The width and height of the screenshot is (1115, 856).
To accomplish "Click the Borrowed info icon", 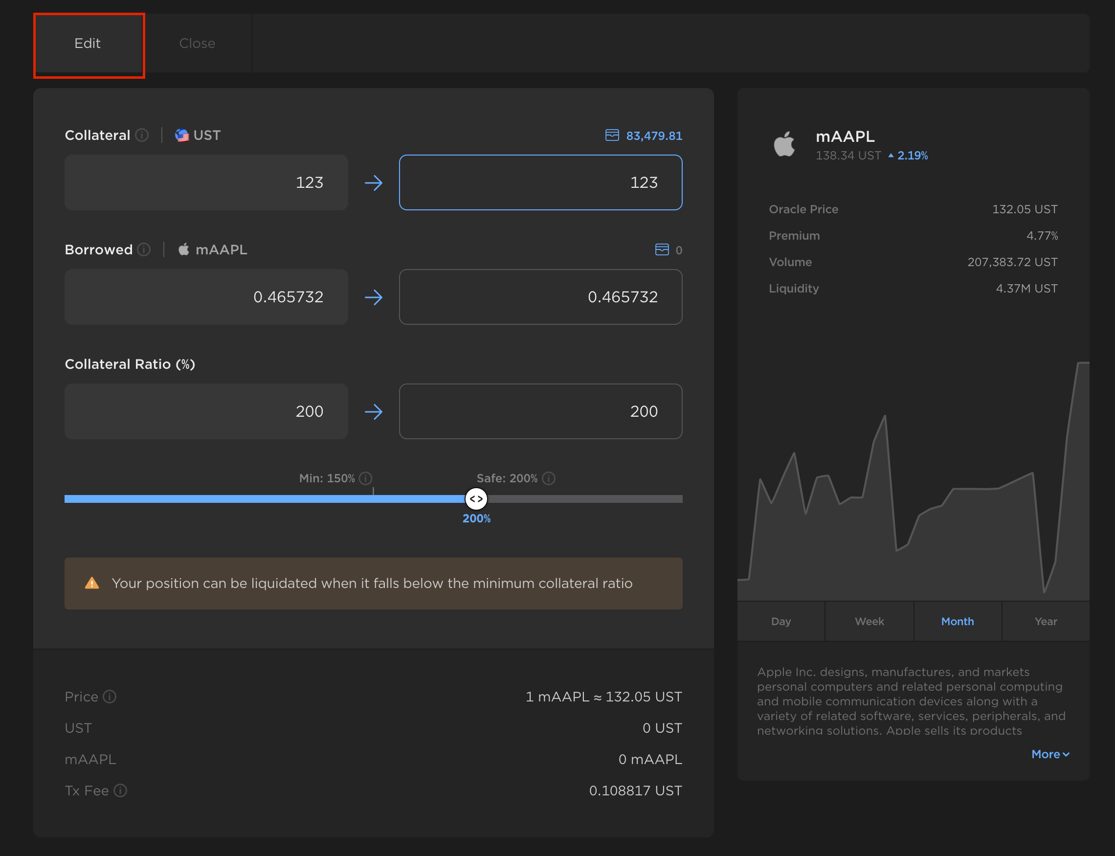I will pyautogui.click(x=144, y=249).
